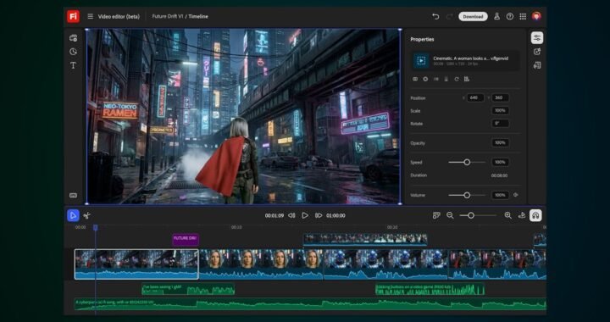Toggle the headphones audio button

tap(535, 215)
